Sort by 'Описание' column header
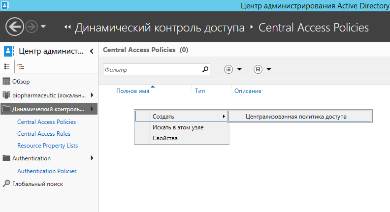390x212 pixels. tap(248, 91)
